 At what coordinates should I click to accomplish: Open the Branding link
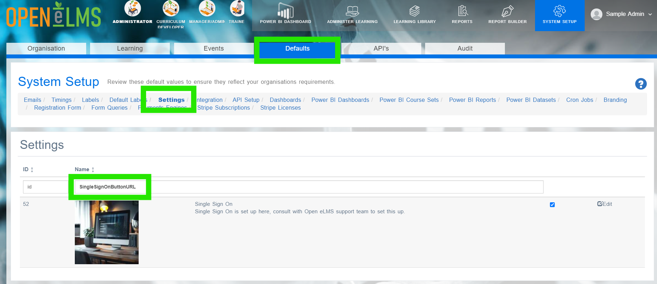(615, 100)
